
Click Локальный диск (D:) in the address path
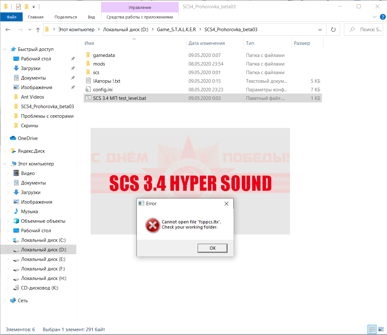point(126,30)
